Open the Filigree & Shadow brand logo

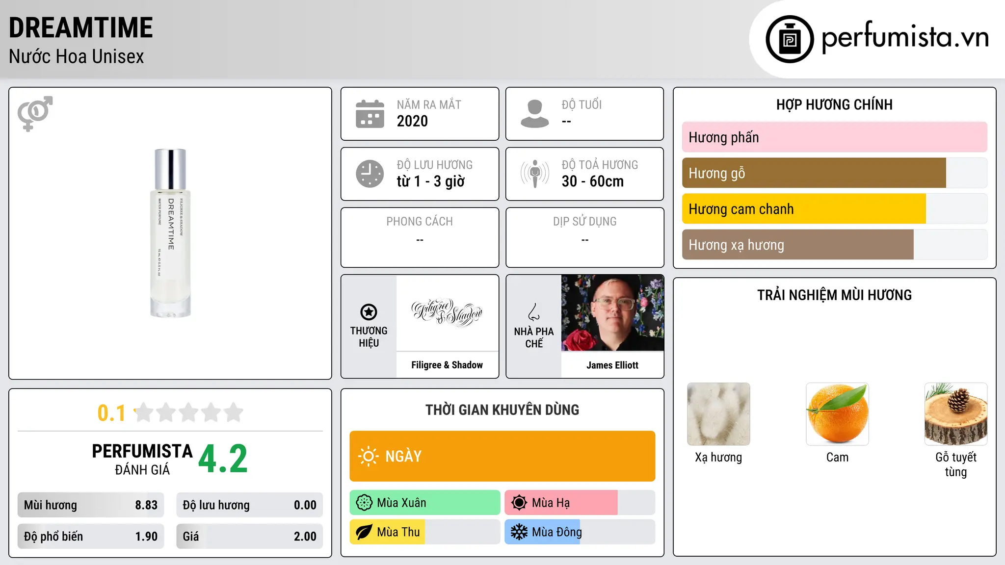pos(447,312)
